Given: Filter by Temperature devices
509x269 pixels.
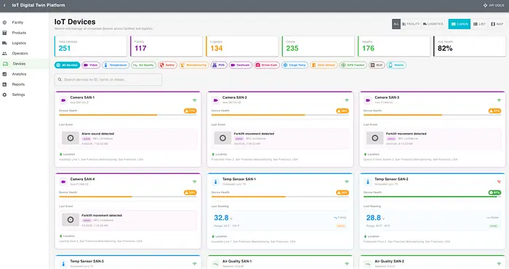Looking at the screenshot, I should (x=116, y=65).
